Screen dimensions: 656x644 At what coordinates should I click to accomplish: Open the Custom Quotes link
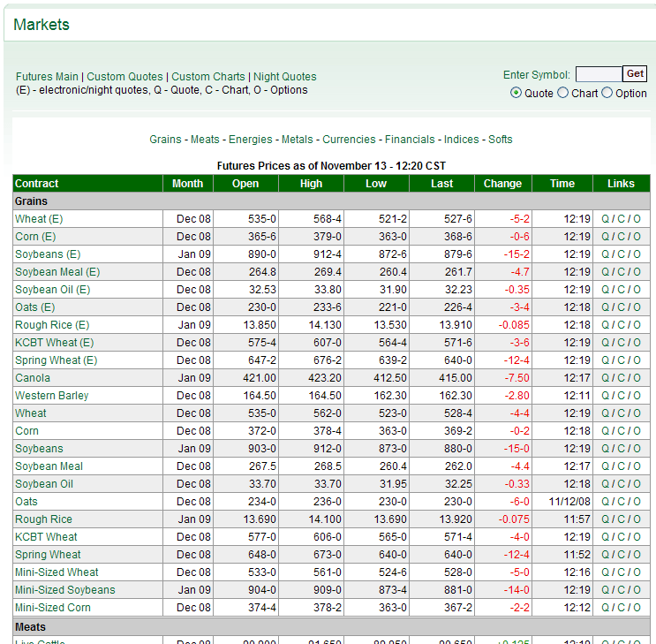(124, 77)
